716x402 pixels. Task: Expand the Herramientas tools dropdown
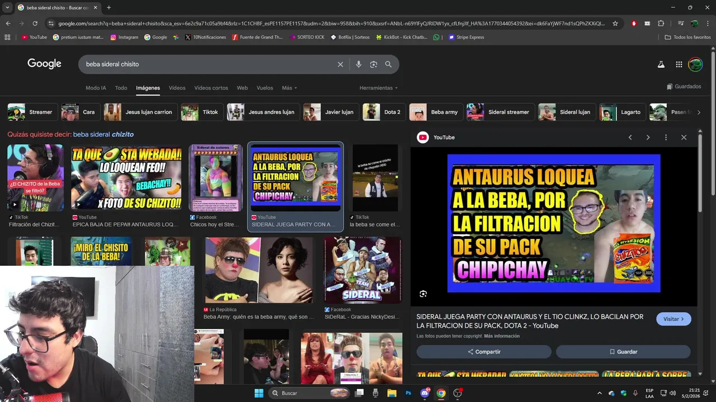click(379, 88)
